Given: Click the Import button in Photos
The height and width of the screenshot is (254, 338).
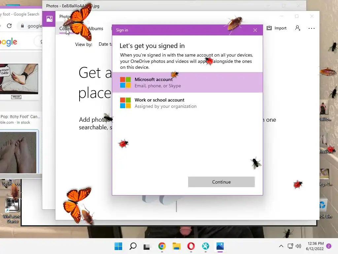Looking at the screenshot, I should [x=277, y=28].
